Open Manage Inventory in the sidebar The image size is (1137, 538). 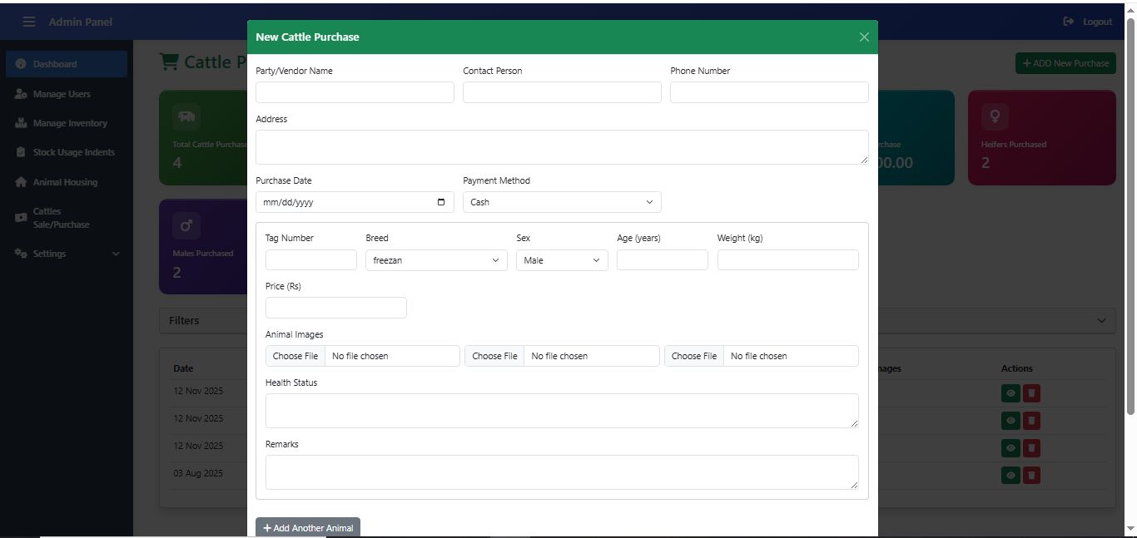[x=69, y=123]
